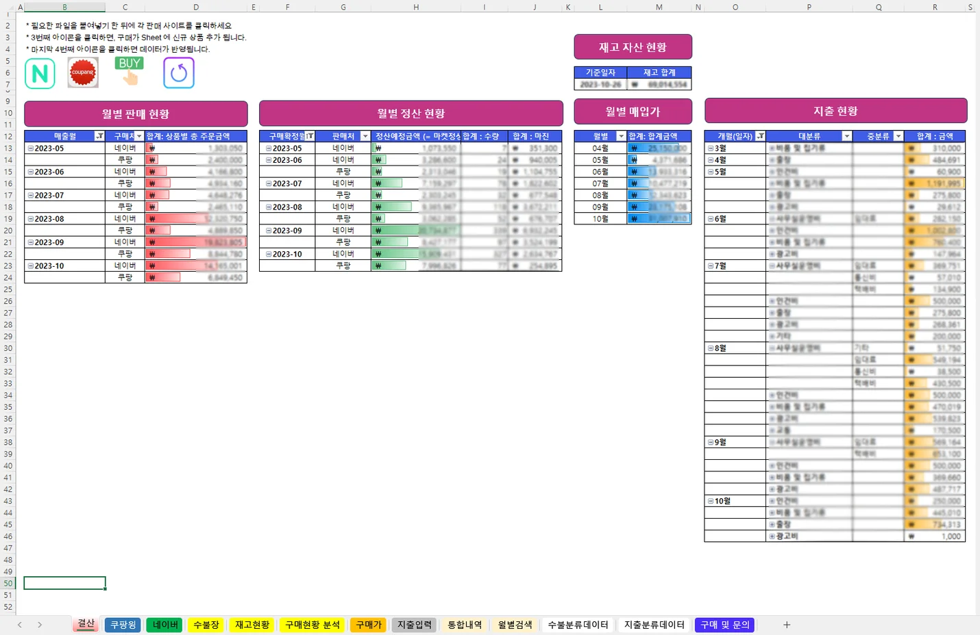Click the 월별 매입가 banner
The width and height of the screenshot is (980, 635).
click(633, 111)
